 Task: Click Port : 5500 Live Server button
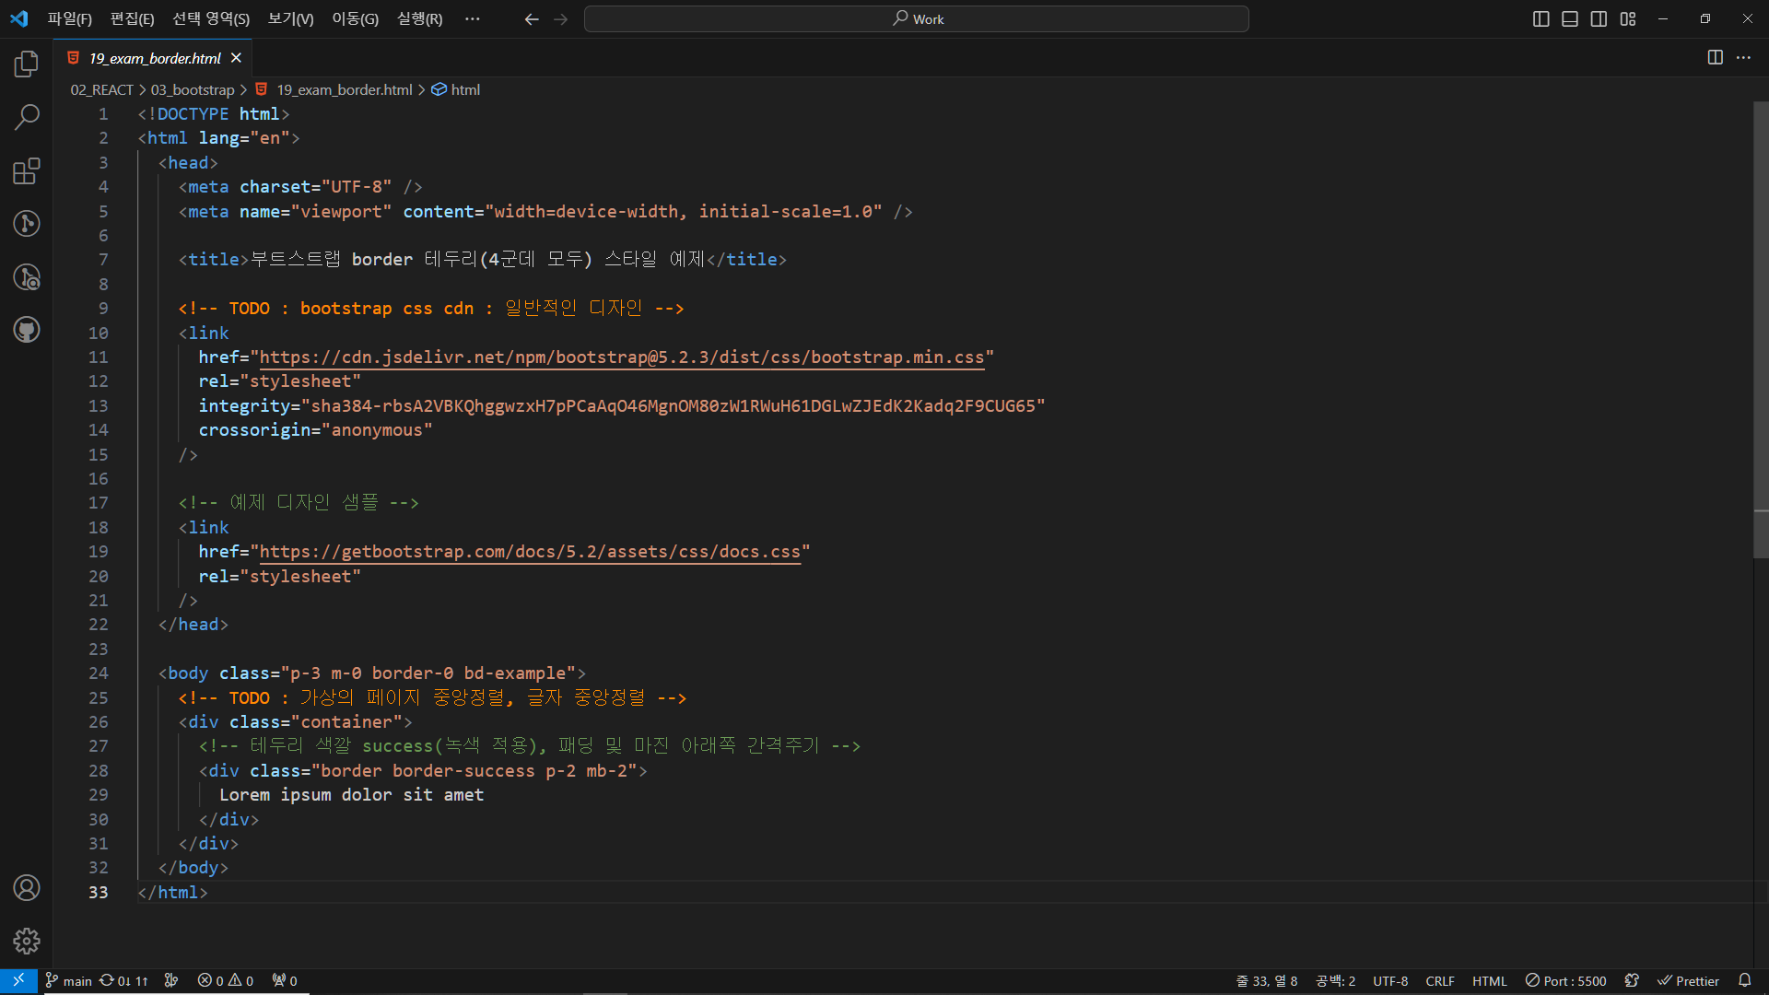(1565, 980)
